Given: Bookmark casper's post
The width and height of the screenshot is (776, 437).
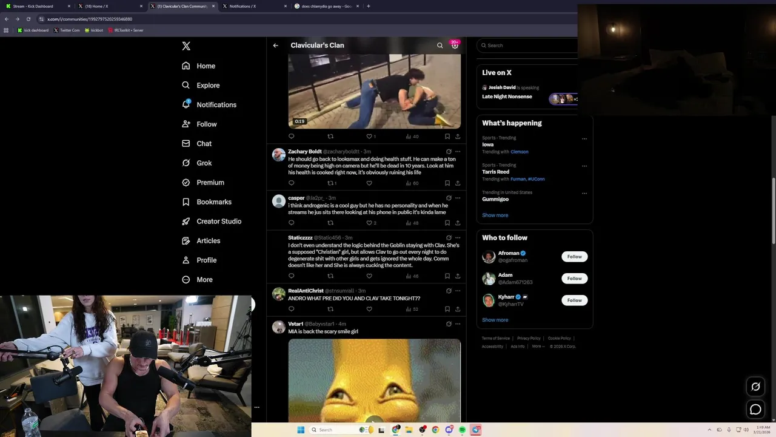Looking at the screenshot, I should point(447,223).
